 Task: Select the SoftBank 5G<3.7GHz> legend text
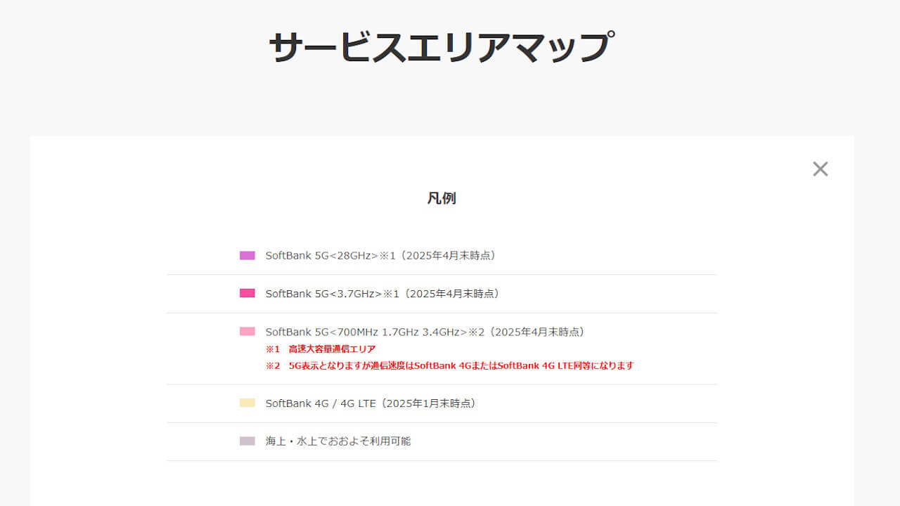pos(382,294)
